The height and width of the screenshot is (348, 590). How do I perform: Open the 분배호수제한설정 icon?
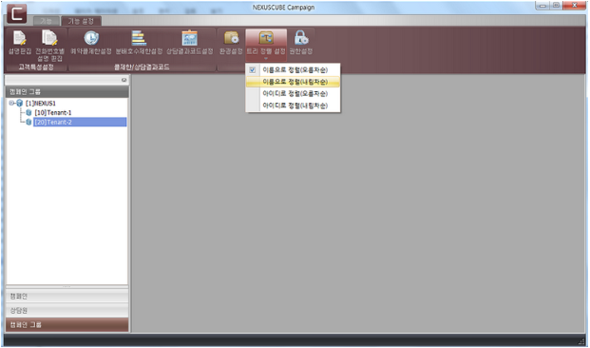(x=139, y=43)
